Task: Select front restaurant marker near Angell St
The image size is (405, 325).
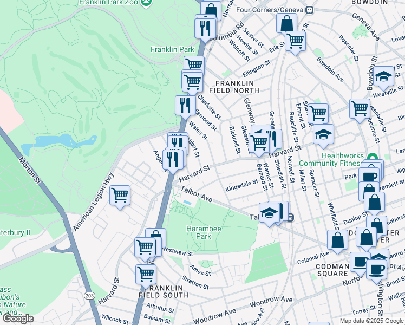Action: (173, 160)
